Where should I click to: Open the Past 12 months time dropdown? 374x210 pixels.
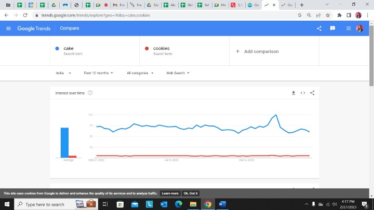click(x=98, y=73)
